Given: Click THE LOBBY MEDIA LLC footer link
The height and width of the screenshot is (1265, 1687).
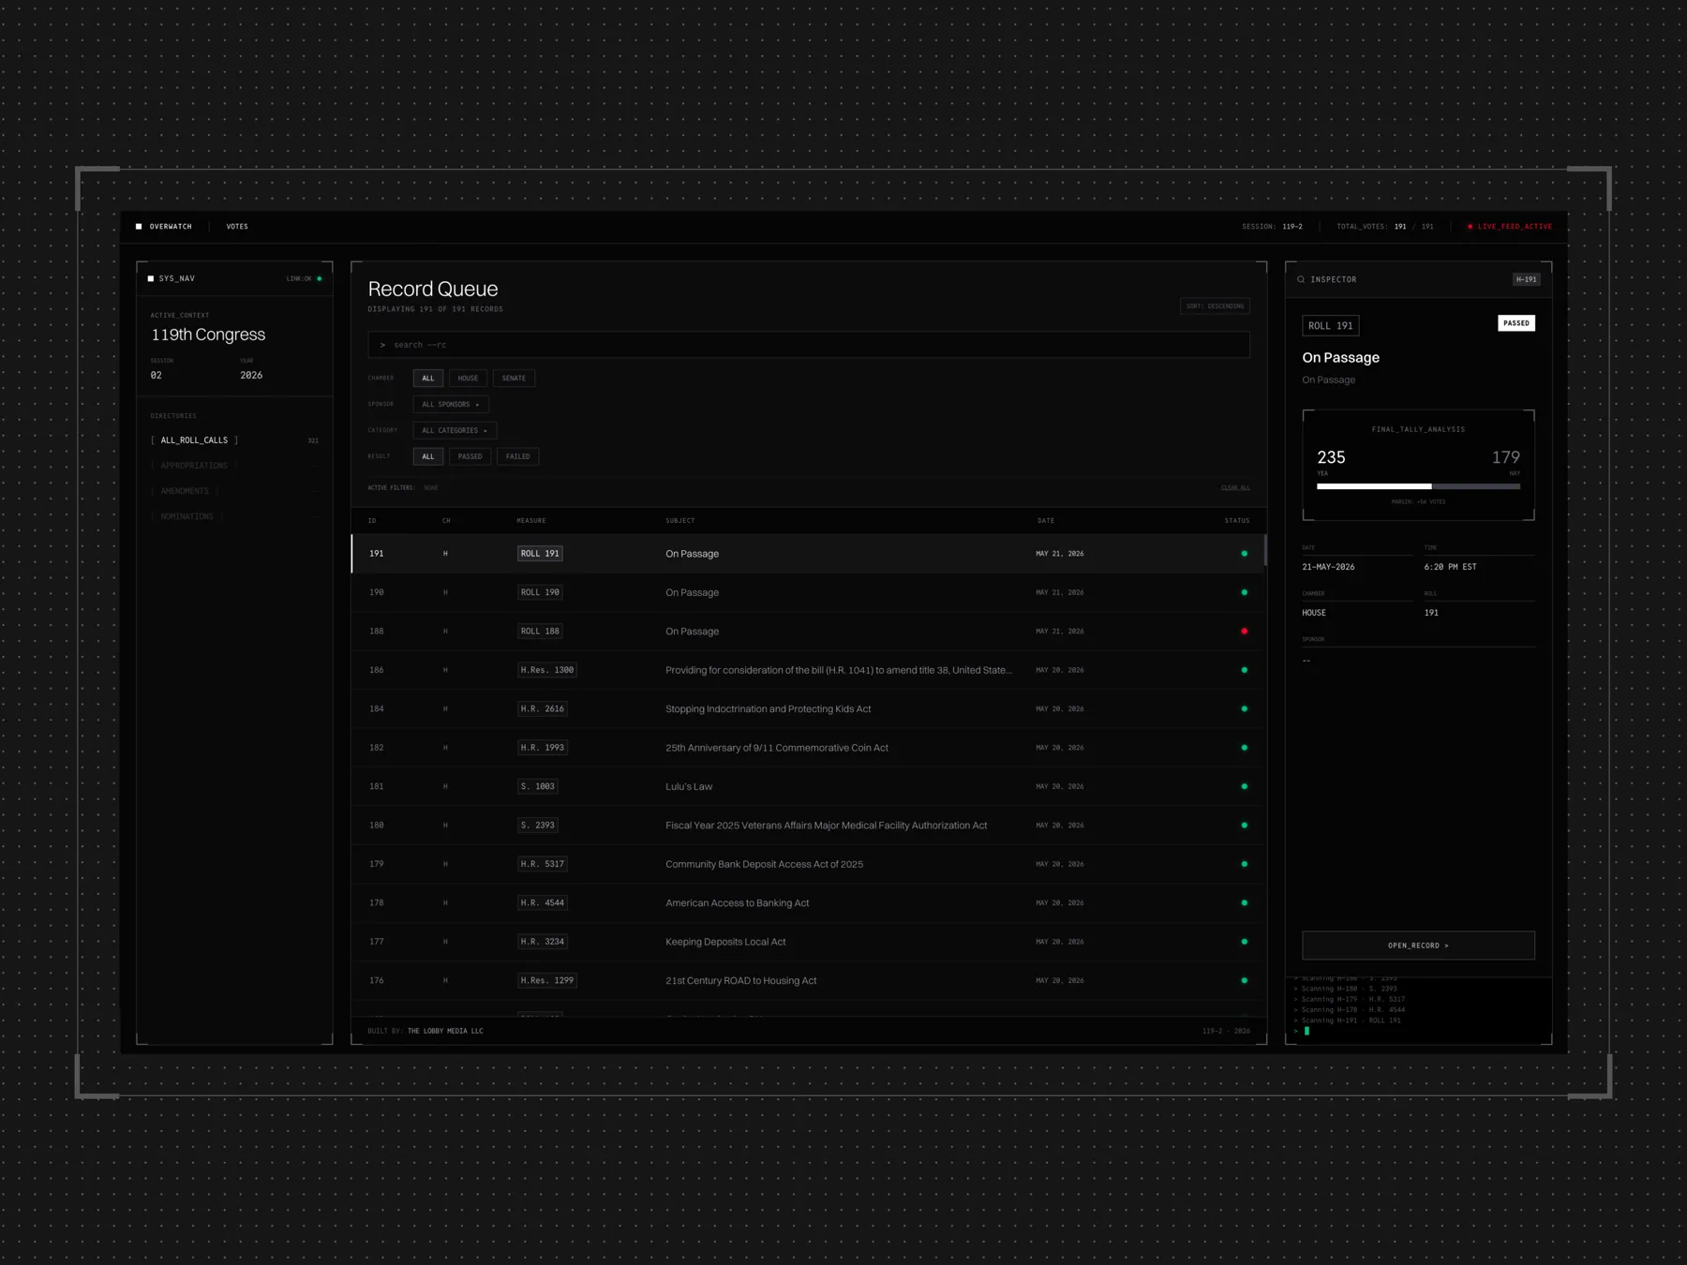Looking at the screenshot, I should coord(445,1031).
